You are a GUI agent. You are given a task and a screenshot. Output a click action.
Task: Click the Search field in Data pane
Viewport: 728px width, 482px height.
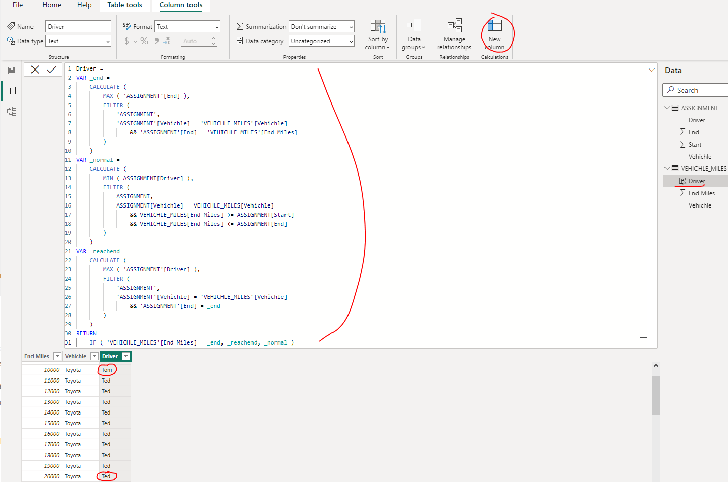pos(695,90)
